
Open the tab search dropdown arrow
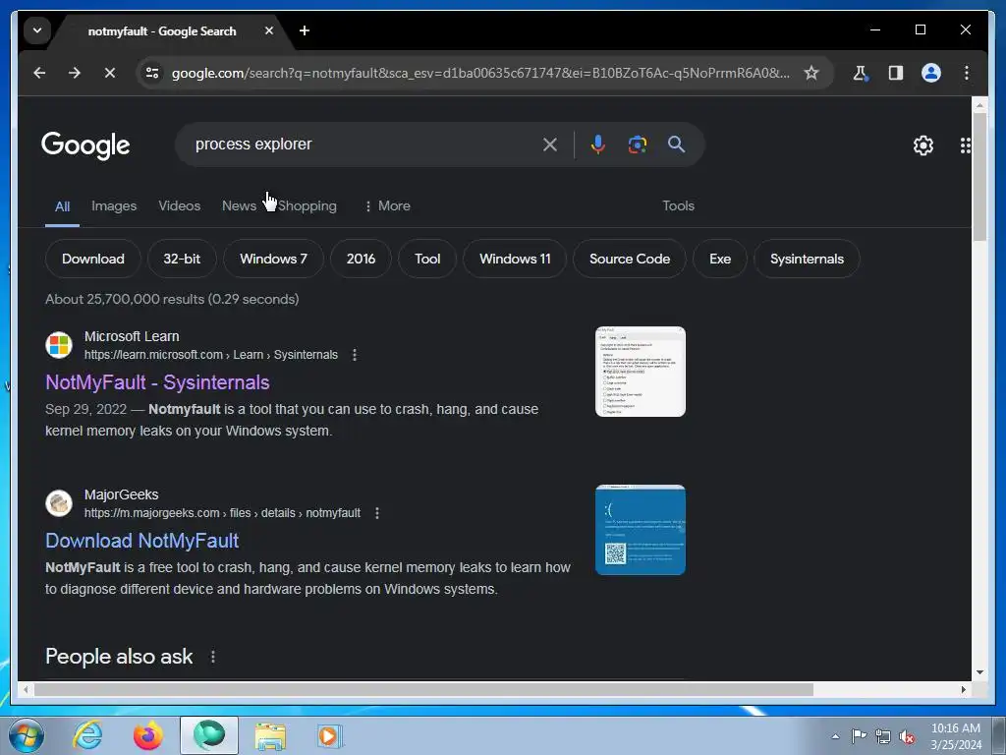[37, 30]
